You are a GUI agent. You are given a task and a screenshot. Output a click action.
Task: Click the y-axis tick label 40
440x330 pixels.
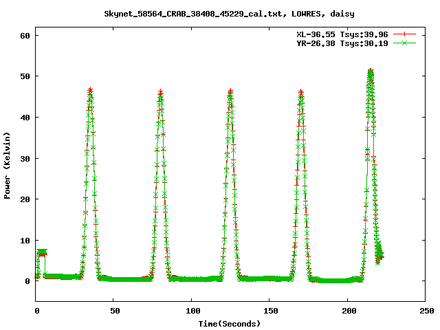(x=25, y=118)
